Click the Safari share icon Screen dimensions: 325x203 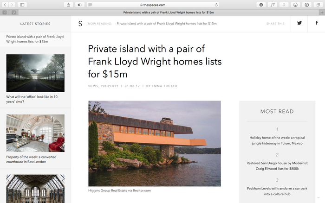point(68,5)
